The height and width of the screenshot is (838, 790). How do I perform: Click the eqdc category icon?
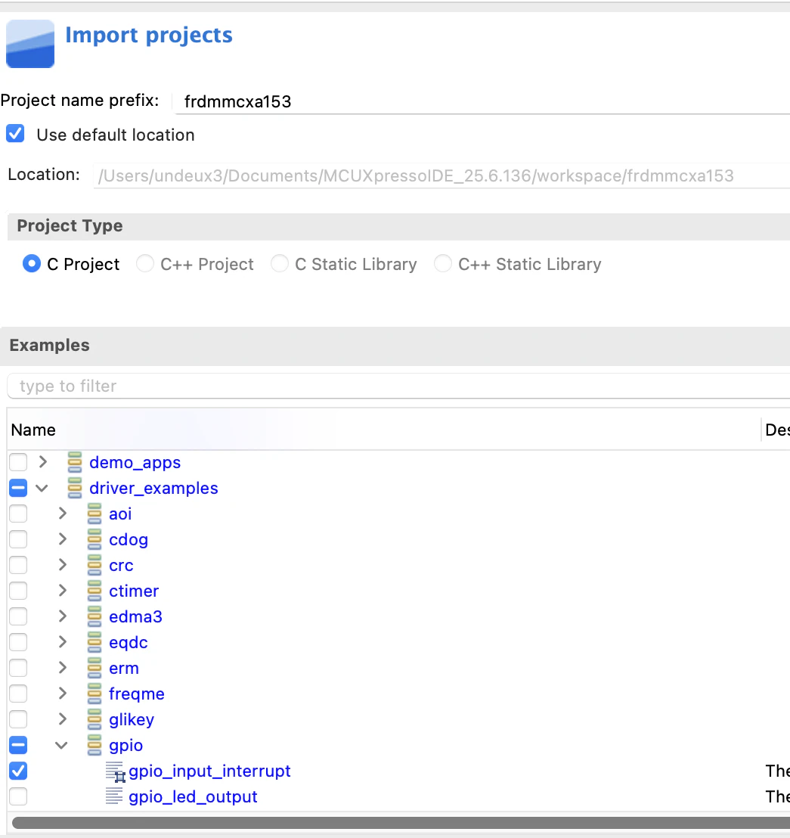[94, 642]
